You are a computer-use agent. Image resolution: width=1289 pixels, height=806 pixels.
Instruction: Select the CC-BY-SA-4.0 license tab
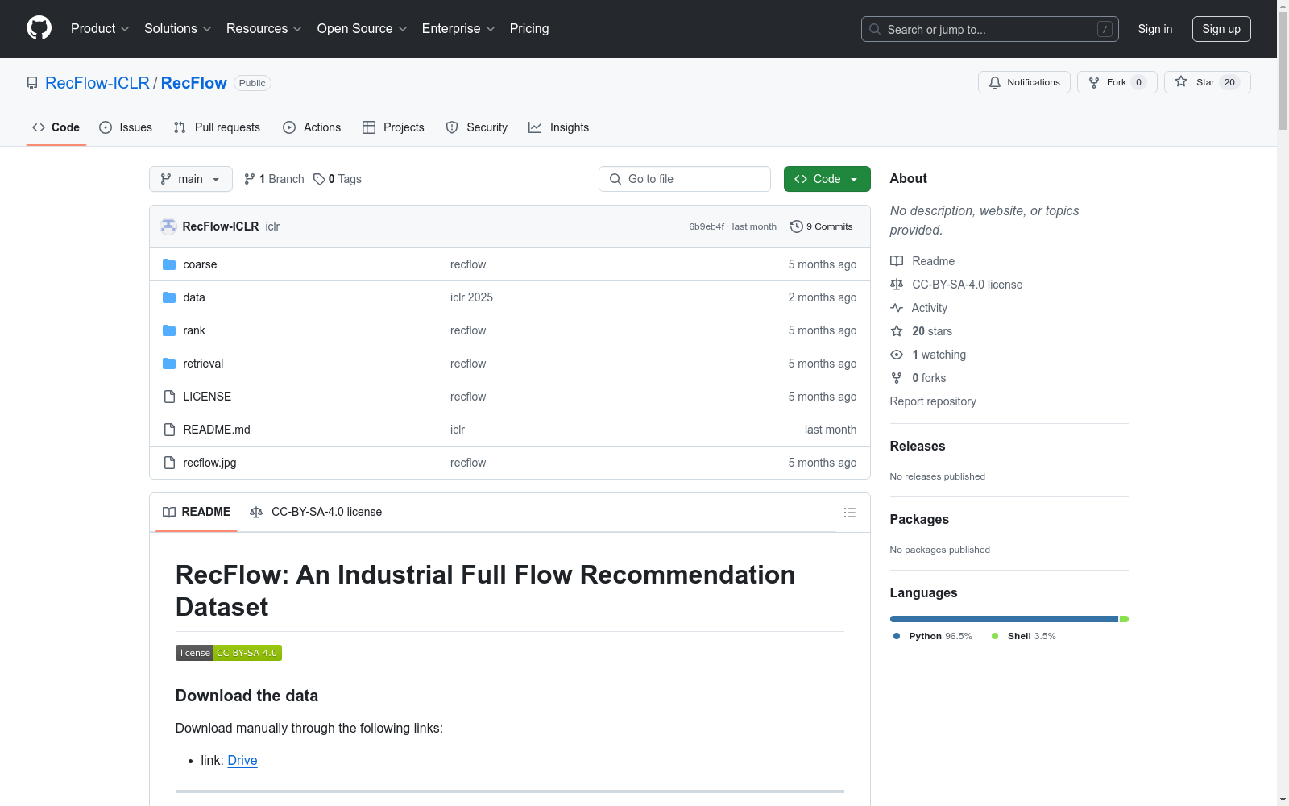[x=316, y=512]
